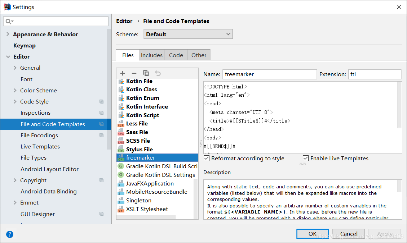Click the settings search box

tap(56, 21)
